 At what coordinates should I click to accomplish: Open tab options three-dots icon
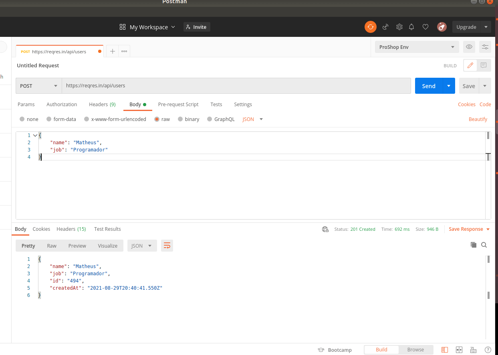tap(124, 51)
